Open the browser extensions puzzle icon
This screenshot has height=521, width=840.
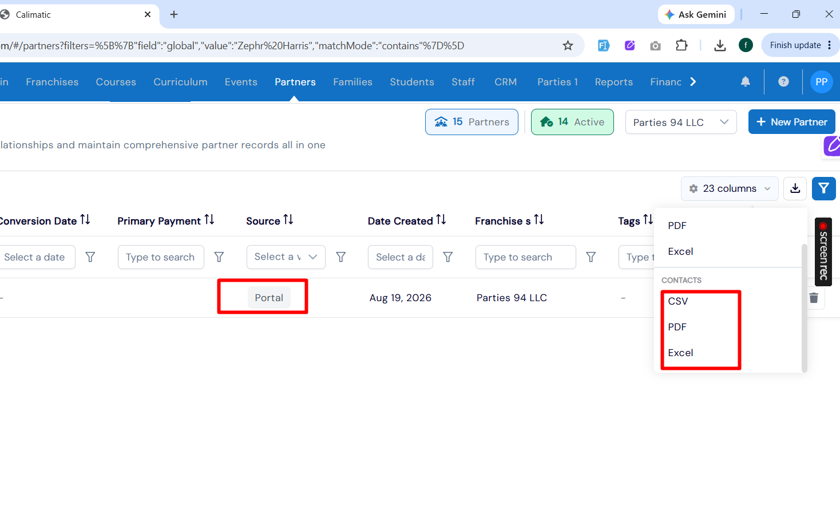681,45
